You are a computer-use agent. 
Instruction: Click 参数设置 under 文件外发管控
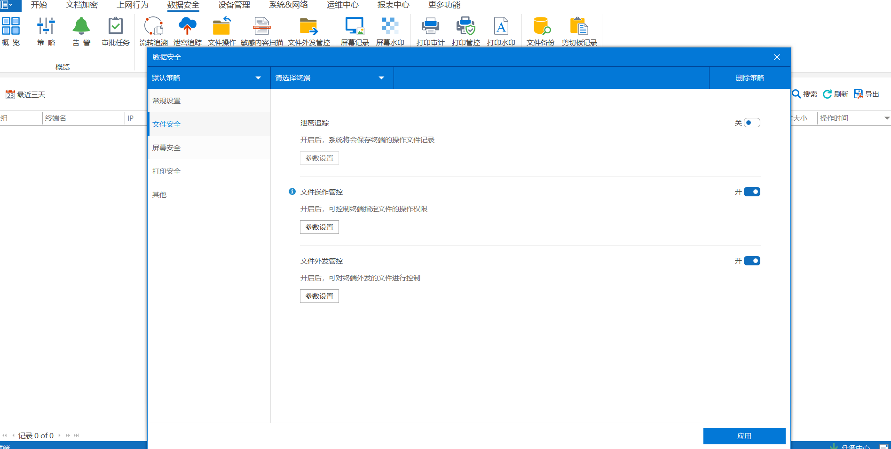319,296
